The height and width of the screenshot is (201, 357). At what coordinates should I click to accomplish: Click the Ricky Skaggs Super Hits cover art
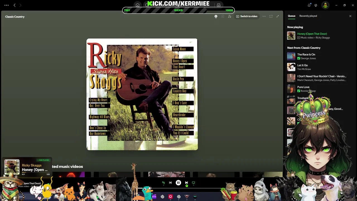(142, 94)
